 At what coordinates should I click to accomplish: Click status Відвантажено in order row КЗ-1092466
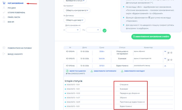coord(122,66)
